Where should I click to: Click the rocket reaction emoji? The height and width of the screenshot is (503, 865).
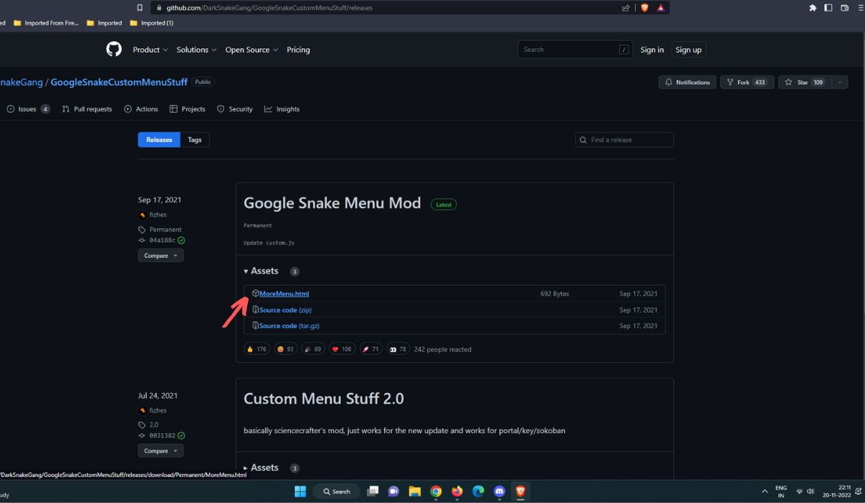[x=371, y=348]
